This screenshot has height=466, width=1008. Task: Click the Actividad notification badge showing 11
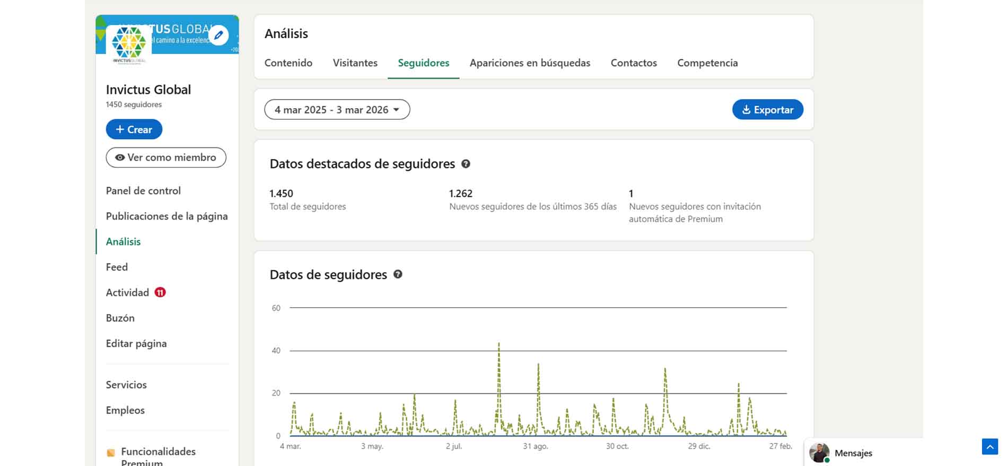point(160,293)
